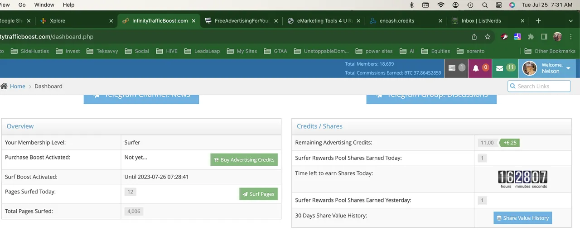Click the date and time in menu bar
580x231 pixels.
(547, 5)
